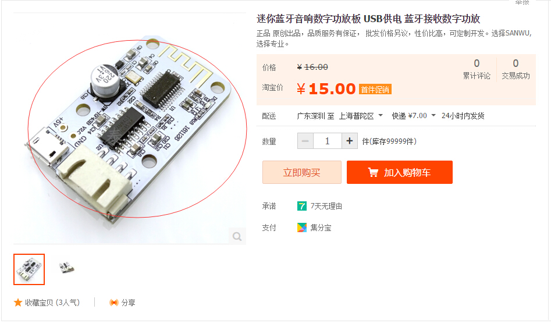Click the shopping cart icon in 加入购物车
This screenshot has width=551, height=327.
[373, 172]
